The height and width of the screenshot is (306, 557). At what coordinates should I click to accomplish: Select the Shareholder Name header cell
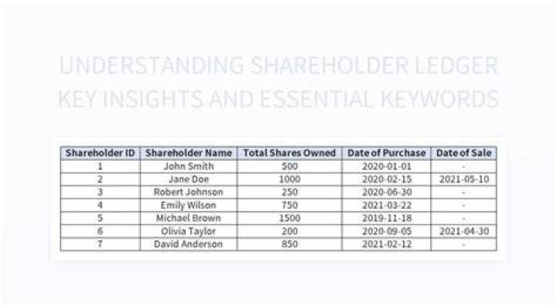[188, 153]
